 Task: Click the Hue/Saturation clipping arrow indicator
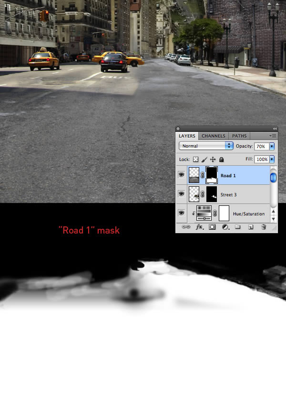pos(193,214)
